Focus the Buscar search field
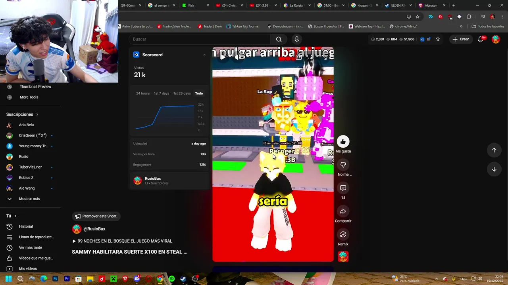508x285 pixels. [200, 39]
